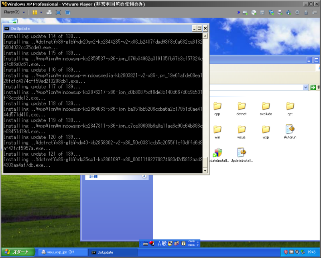The height and width of the screenshot is (258, 321).
Task: Click the hard disk device icon
Action: click(x=245, y=13)
